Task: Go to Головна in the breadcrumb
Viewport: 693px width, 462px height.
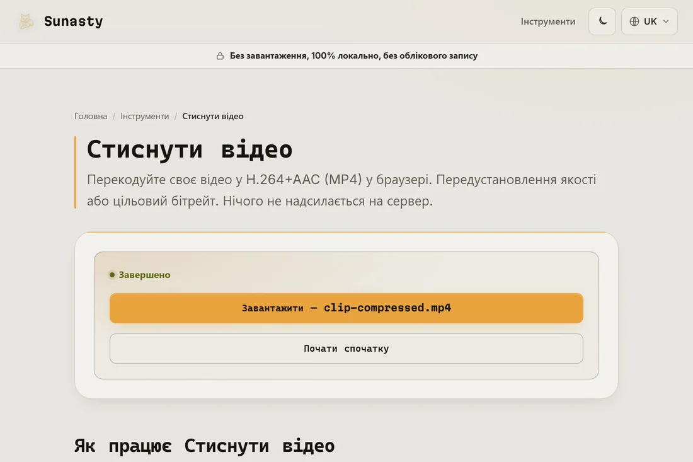Action: pyautogui.click(x=91, y=116)
